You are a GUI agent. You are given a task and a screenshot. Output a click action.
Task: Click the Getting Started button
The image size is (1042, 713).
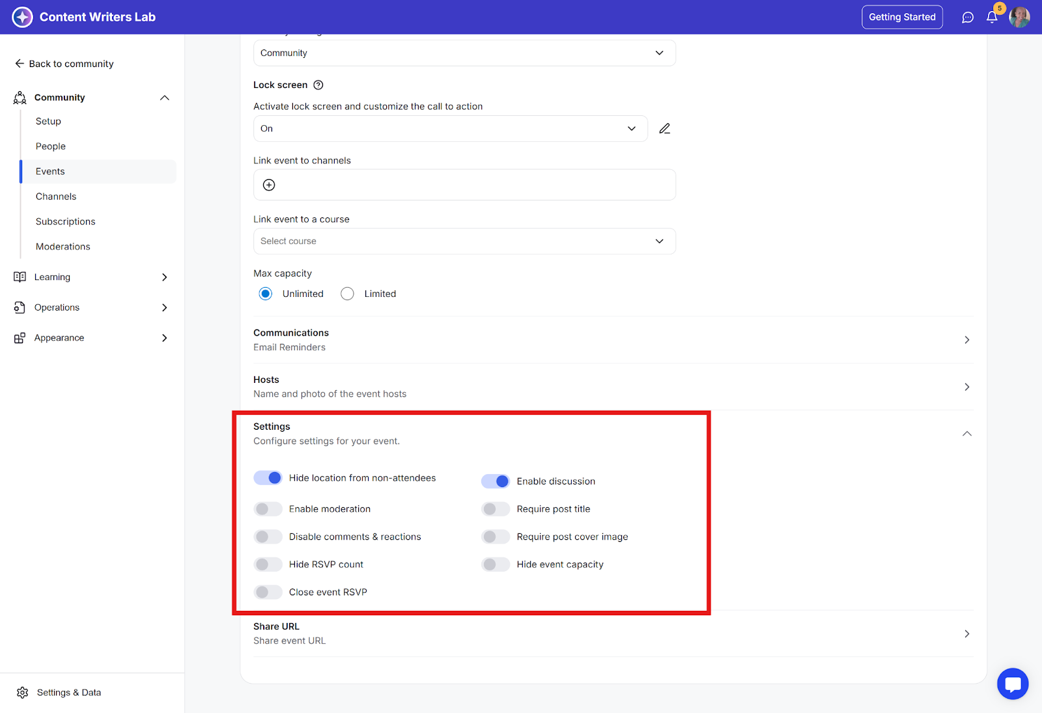[x=902, y=17]
